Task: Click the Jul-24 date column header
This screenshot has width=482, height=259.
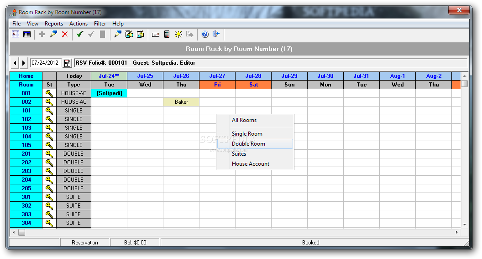Action: [x=109, y=76]
